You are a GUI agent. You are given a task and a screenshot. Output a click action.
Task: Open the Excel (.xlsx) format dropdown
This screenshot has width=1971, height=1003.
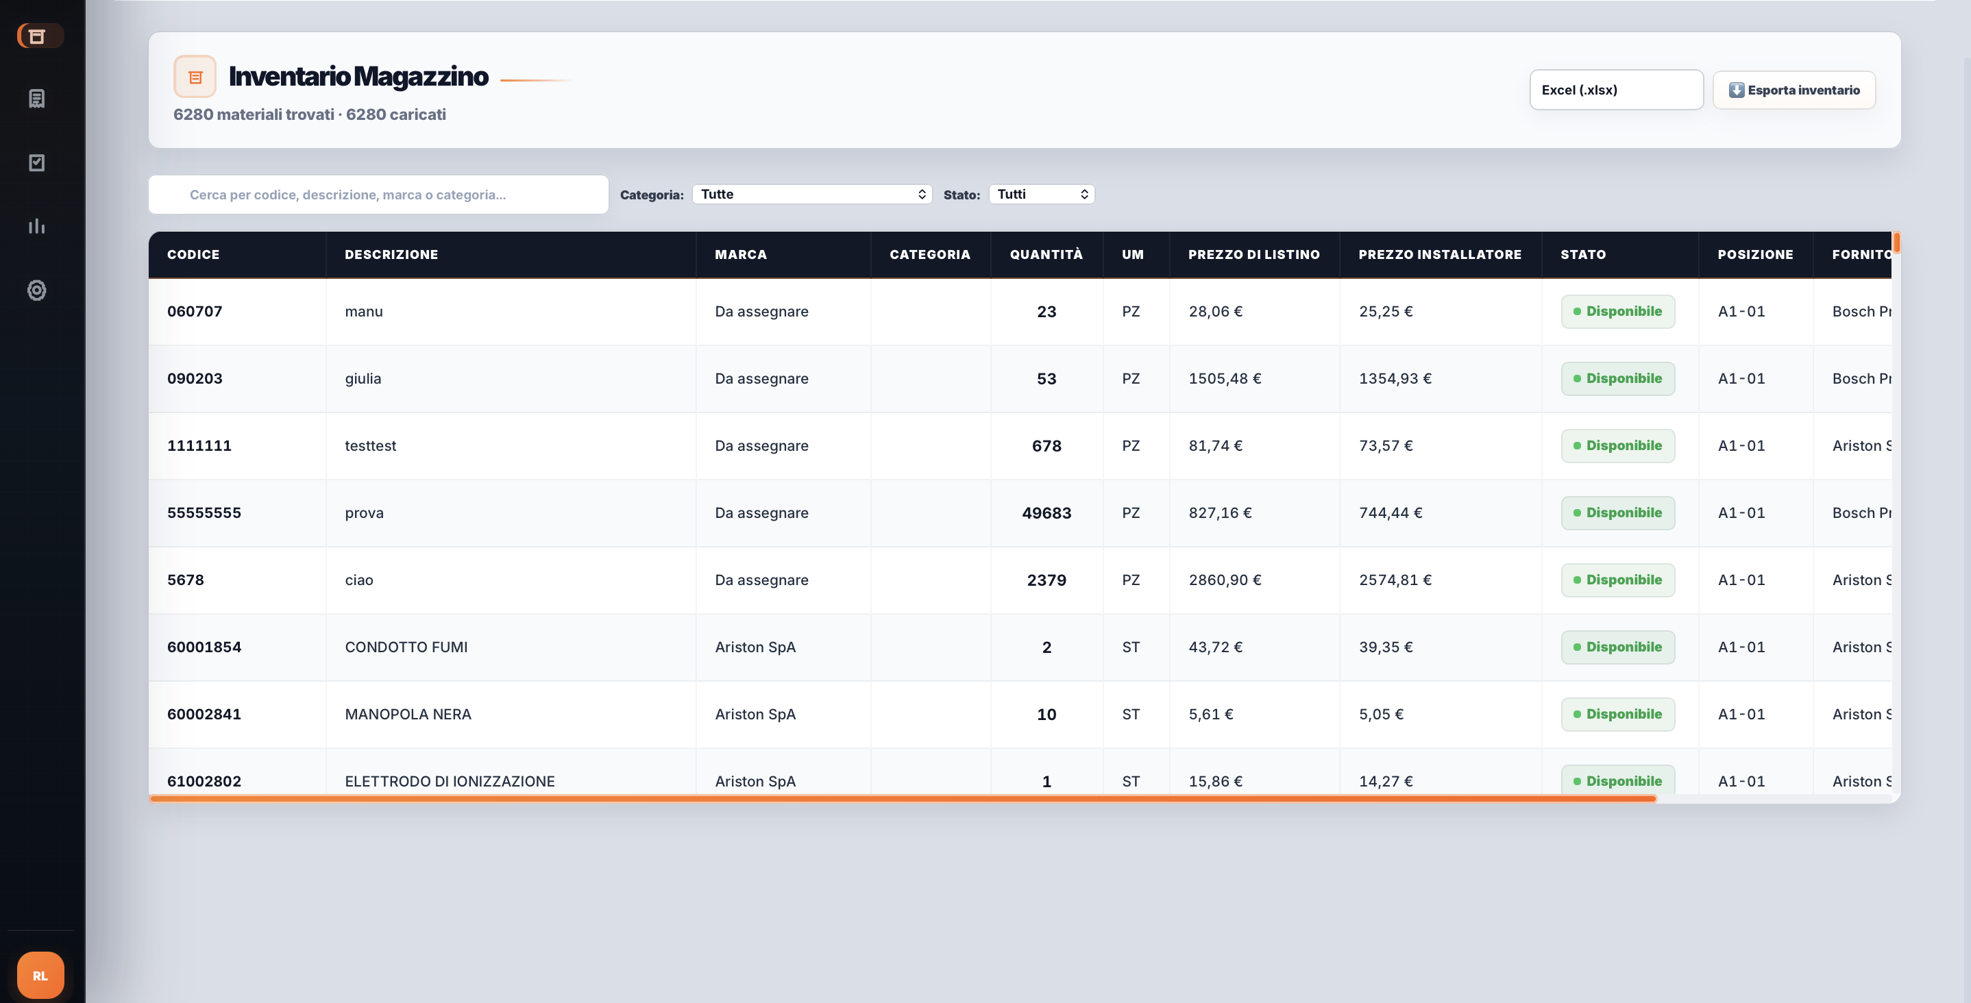click(x=1616, y=90)
